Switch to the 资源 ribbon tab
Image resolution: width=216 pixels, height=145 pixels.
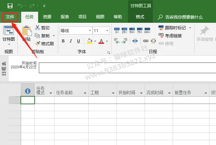pos(47,17)
